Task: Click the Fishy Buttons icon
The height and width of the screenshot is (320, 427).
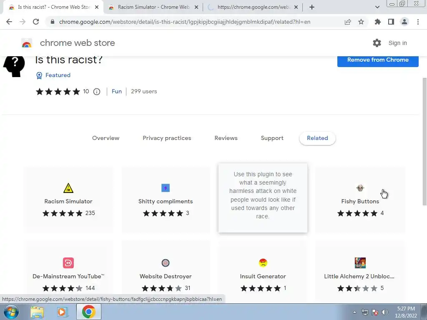Action: (x=360, y=188)
